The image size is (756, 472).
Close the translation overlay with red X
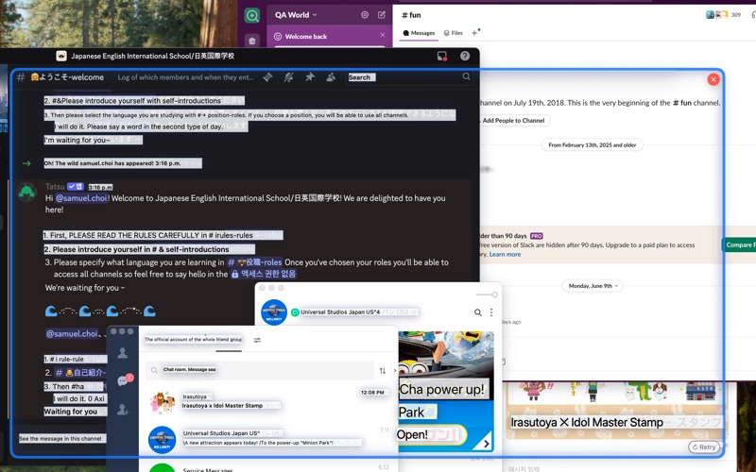(x=713, y=79)
